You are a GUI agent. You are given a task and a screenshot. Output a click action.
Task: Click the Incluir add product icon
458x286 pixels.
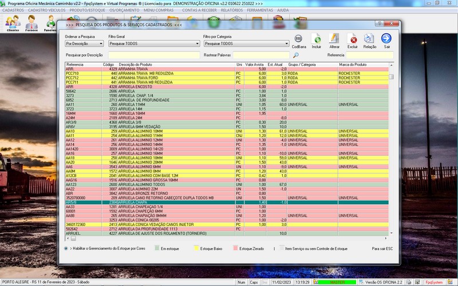(317, 39)
